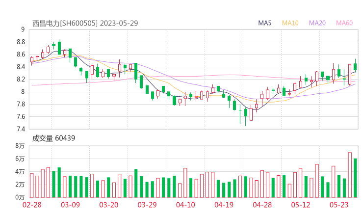Click the MA5 legend label
The width and height of the screenshot is (363, 216).
click(264, 23)
